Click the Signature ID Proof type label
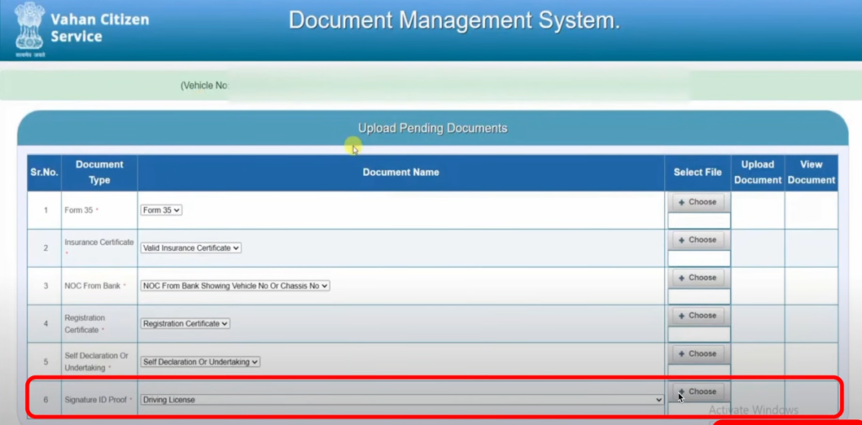862x425 pixels. point(96,400)
